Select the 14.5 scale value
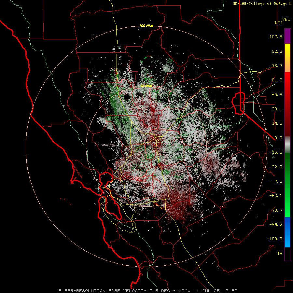The image size is (293, 293). tap(277, 123)
